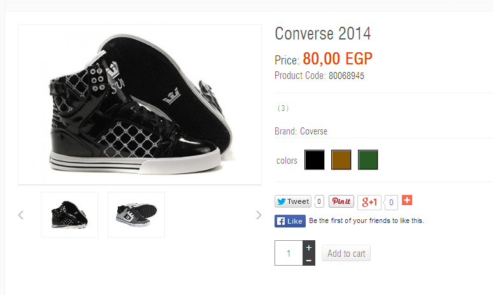
Task: Open the orange plus share icon
Action: (408, 201)
